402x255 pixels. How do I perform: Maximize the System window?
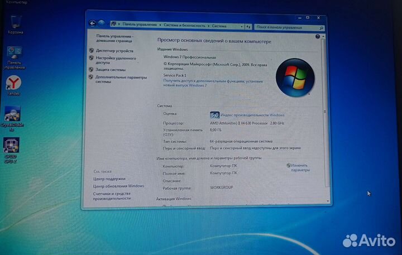(308, 17)
